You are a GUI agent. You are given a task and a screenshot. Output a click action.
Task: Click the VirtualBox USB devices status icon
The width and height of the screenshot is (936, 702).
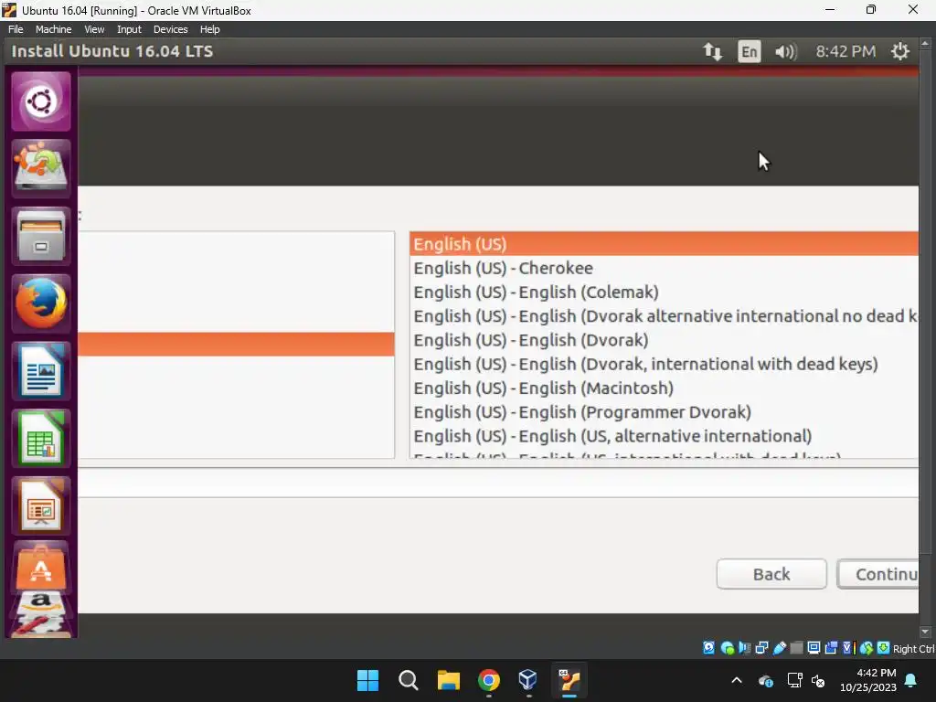coord(780,648)
